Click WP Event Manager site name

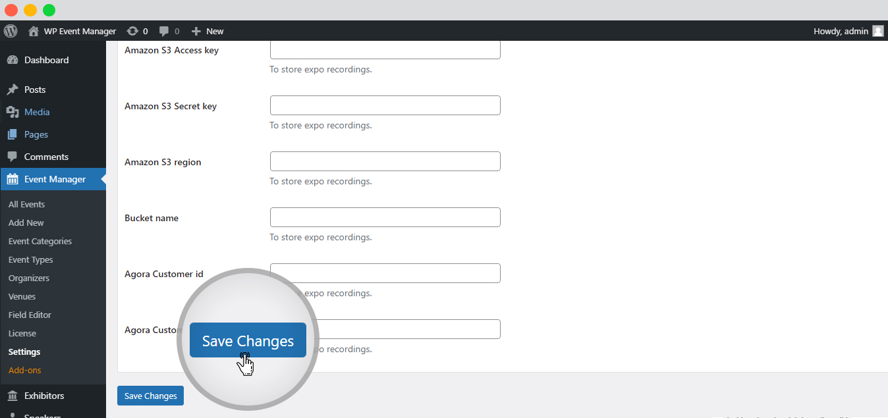pyautogui.click(x=80, y=31)
